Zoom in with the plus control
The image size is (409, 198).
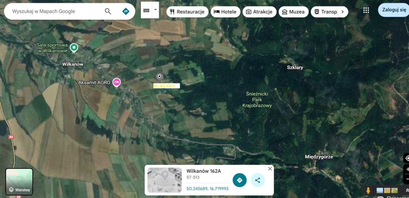point(407,169)
